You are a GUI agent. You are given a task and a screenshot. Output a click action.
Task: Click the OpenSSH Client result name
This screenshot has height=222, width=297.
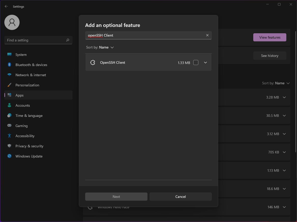click(112, 62)
